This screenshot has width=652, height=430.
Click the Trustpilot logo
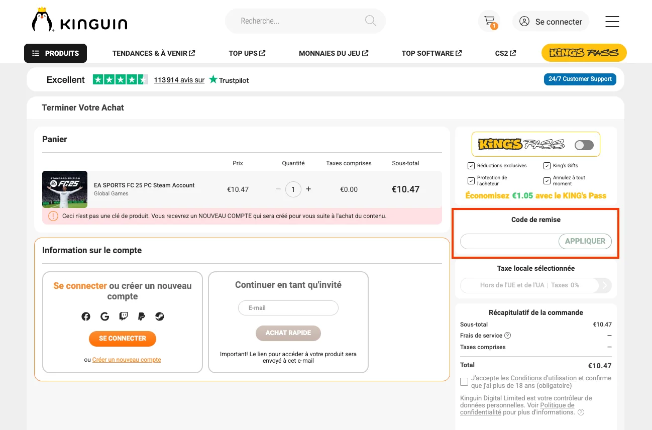pyautogui.click(x=229, y=80)
